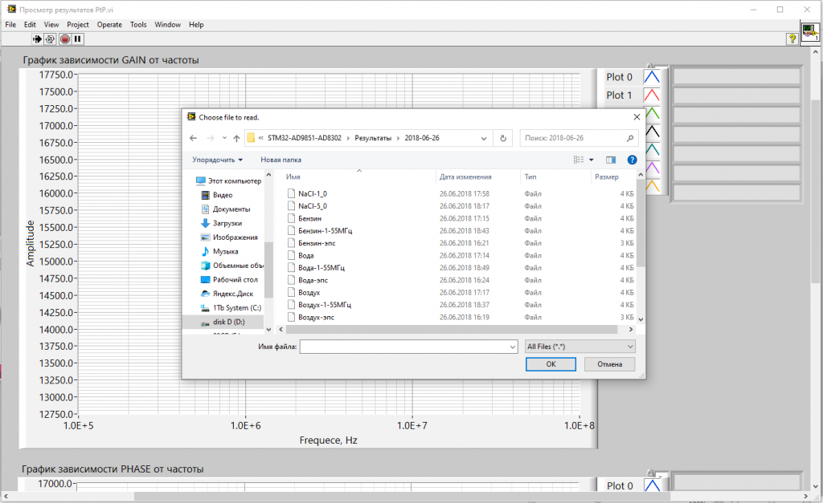The width and height of the screenshot is (823, 503).
Task: Click the blue help icon in file dialog
Action: 632,160
